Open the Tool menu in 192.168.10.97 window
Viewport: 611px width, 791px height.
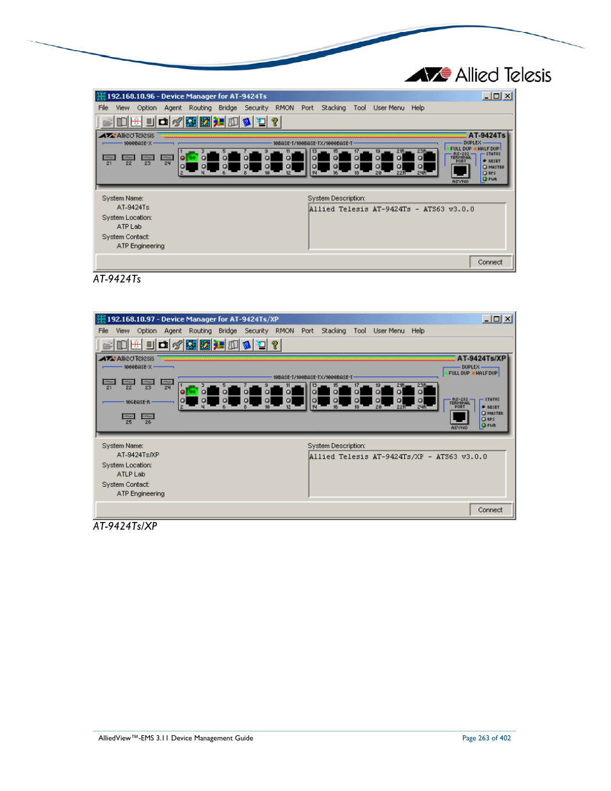[360, 330]
